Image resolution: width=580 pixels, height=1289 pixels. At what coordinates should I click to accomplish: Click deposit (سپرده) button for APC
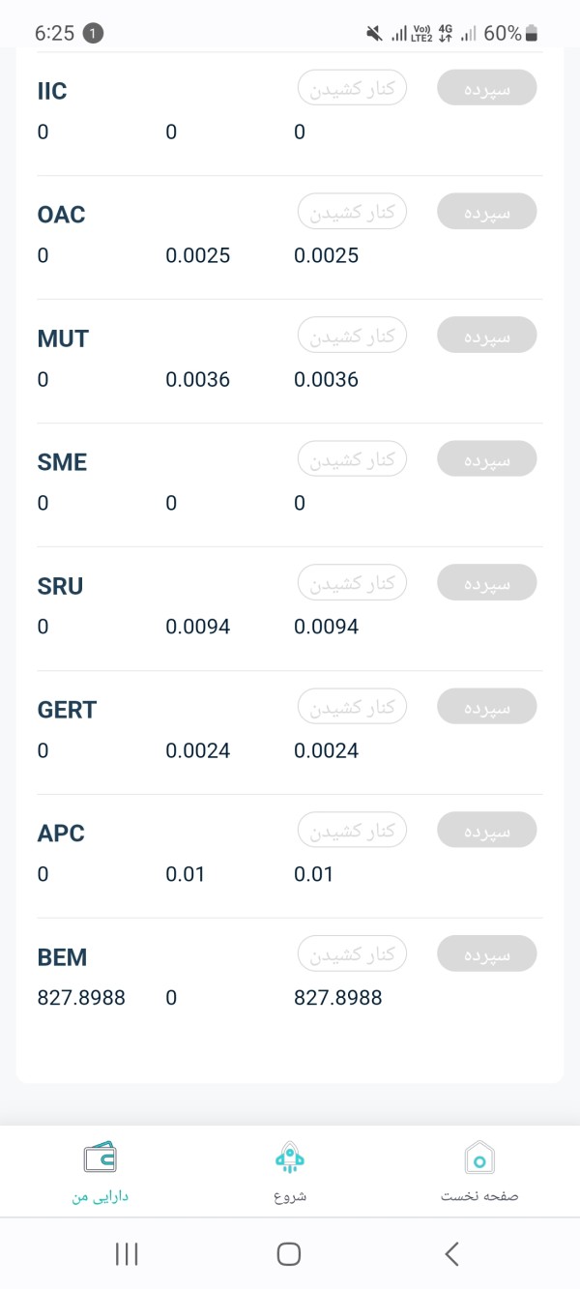coord(486,830)
